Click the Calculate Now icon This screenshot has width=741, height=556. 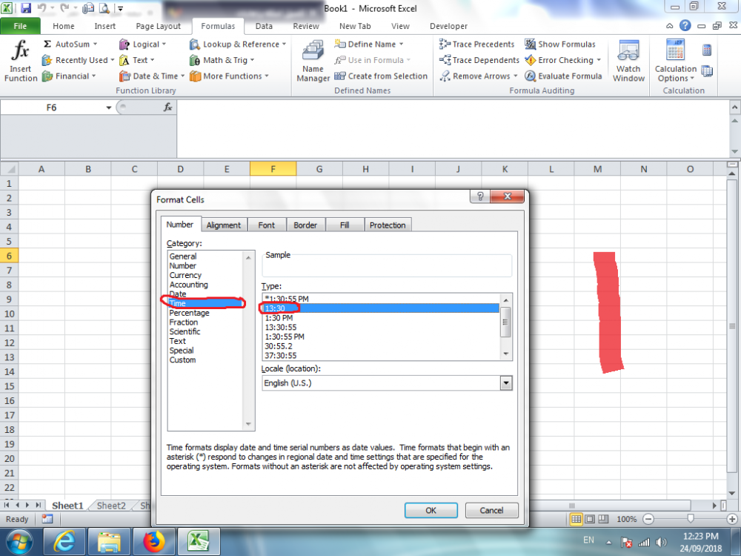pos(707,50)
